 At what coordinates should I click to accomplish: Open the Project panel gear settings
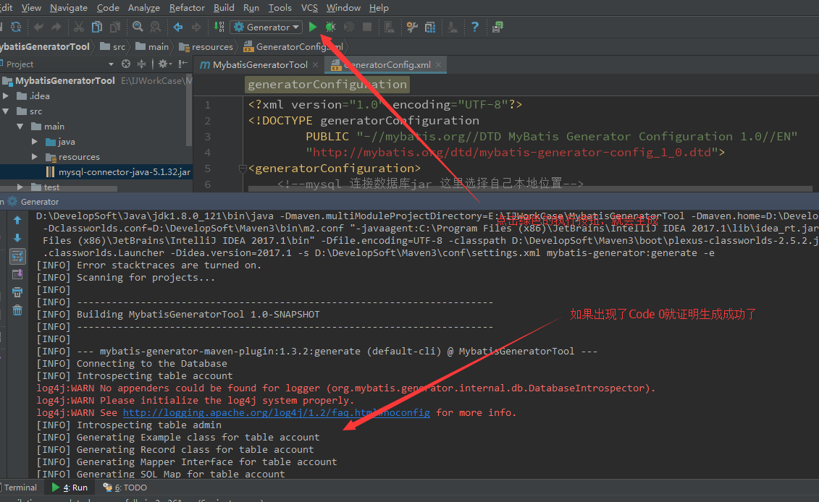[x=164, y=64]
